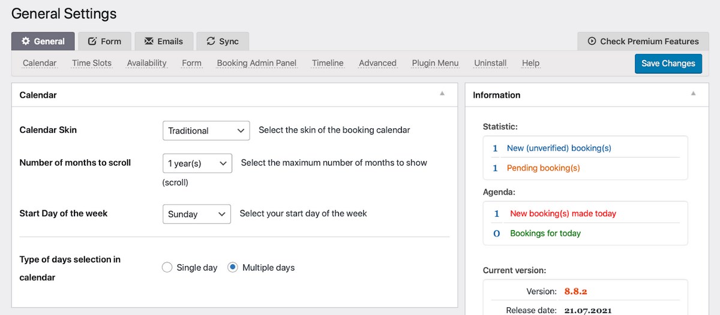Click the Check Premium Features button

point(643,41)
